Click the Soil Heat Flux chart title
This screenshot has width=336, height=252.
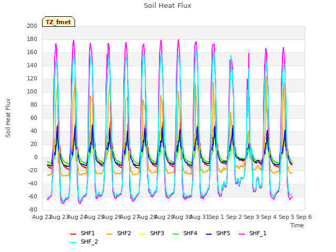pos(167,6)
